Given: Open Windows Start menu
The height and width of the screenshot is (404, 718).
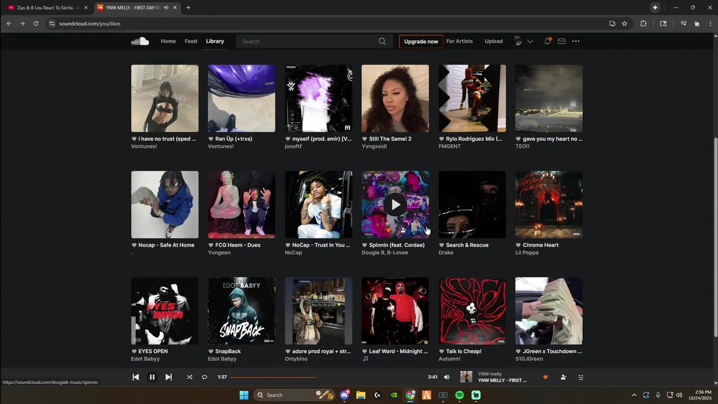Looking at the screenshot, I should pyautogui.click(x=244, y=395).
